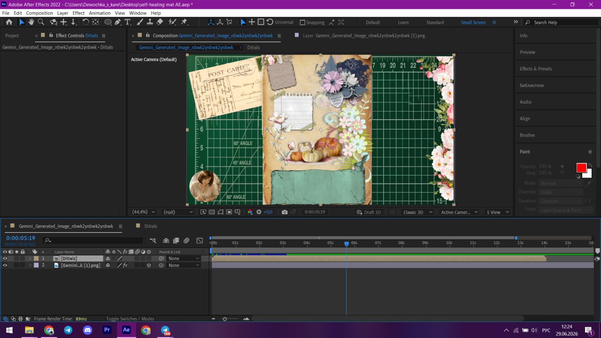
Task: Open the Effects & Presets panel
Action: 536,69
